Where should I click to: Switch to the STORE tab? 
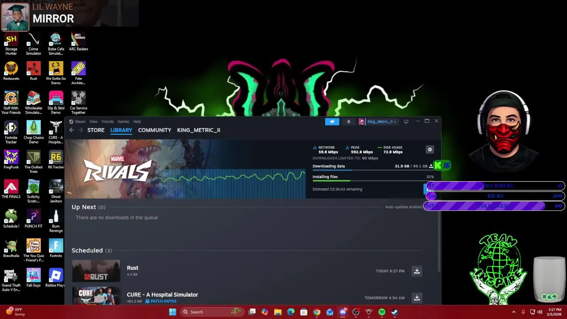click(96, 130)
